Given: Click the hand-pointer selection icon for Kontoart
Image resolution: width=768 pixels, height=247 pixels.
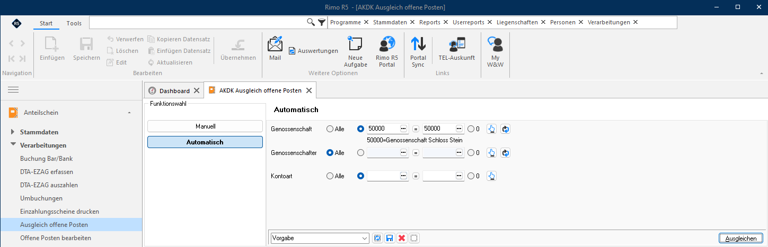Looking at the screenshot, I should (x=491, y=176).
